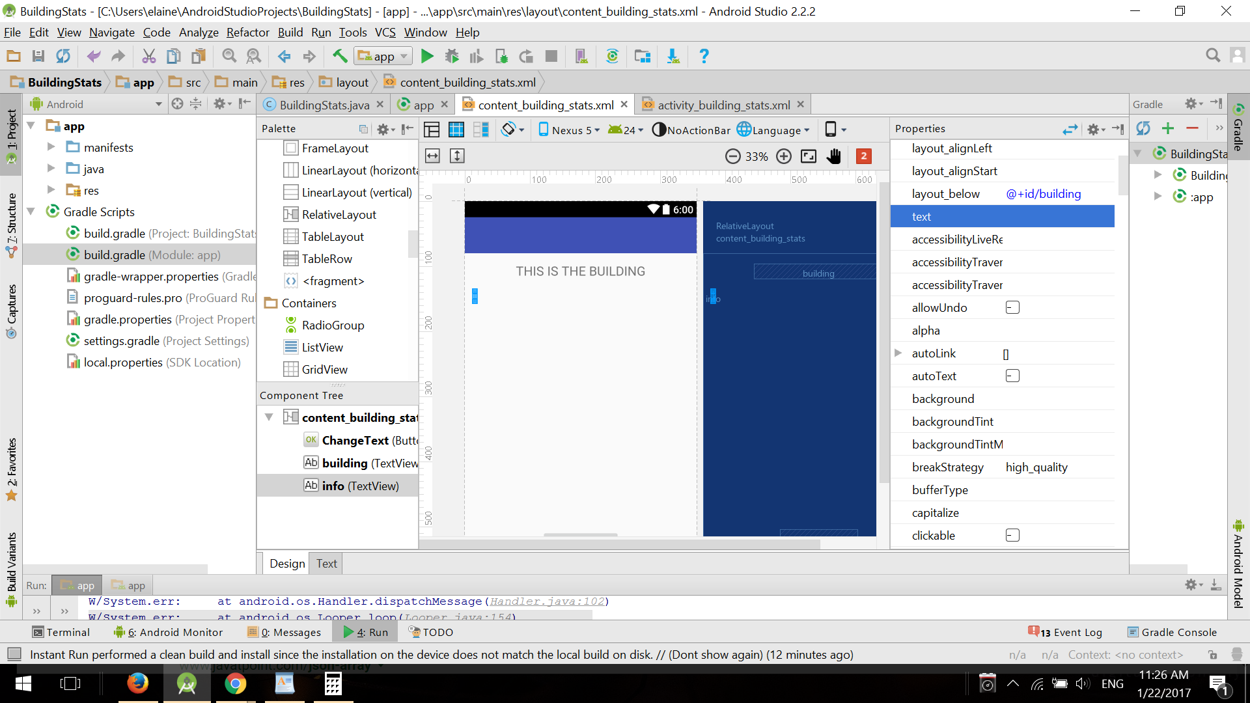Click the zoom out minus icon

[732, 156]
